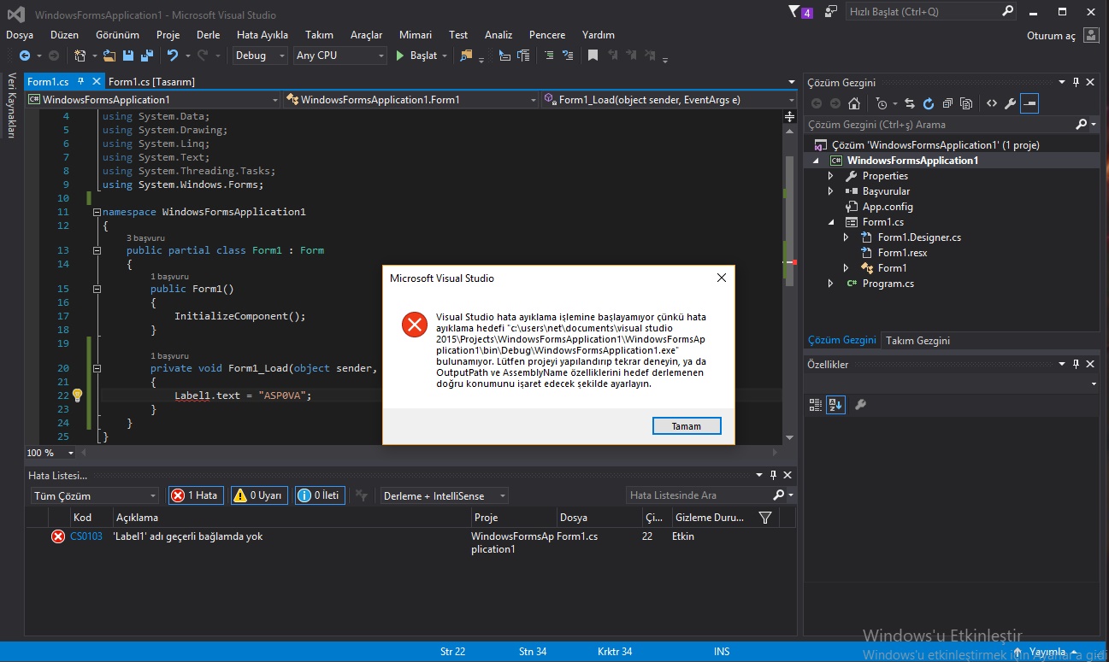Collapse the Form1.cs tree node
Screen dimensions: 1109x662
click(x=830, y=222)
